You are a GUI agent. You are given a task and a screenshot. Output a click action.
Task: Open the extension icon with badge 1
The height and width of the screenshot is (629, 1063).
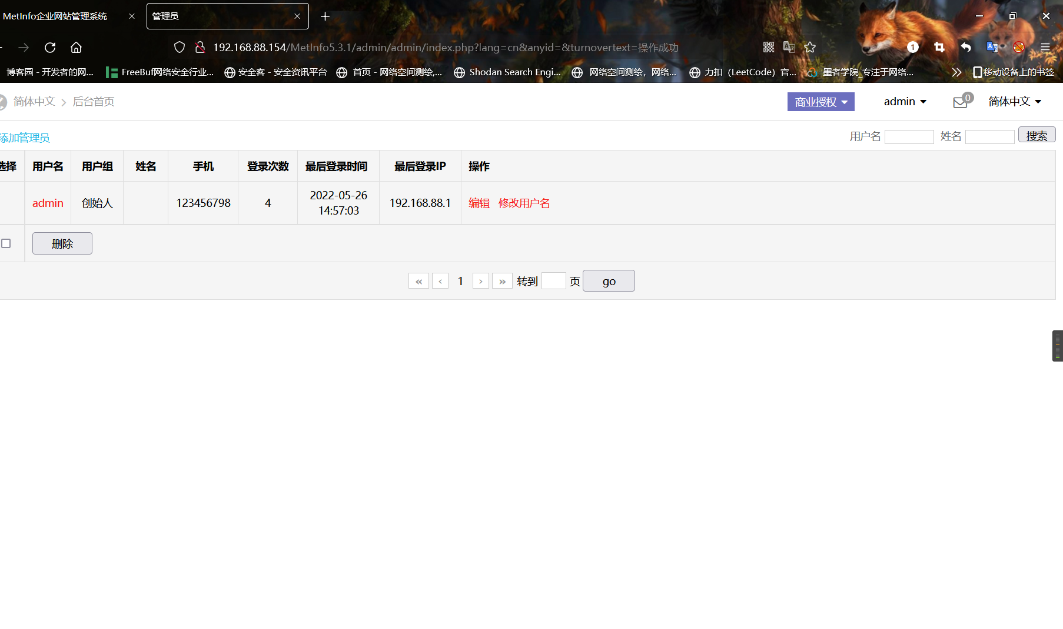pyautogui.click(x=913, y=47)
